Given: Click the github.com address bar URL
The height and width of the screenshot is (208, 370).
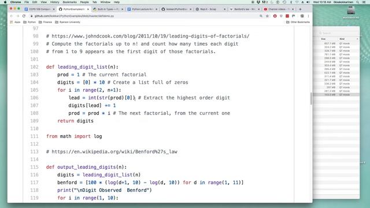Looking at the screenshot, I should (x=74, y=16).
